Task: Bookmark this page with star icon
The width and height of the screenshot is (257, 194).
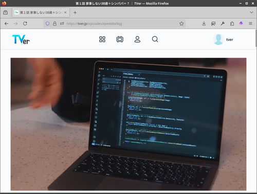Action: (x=181, y=24)
